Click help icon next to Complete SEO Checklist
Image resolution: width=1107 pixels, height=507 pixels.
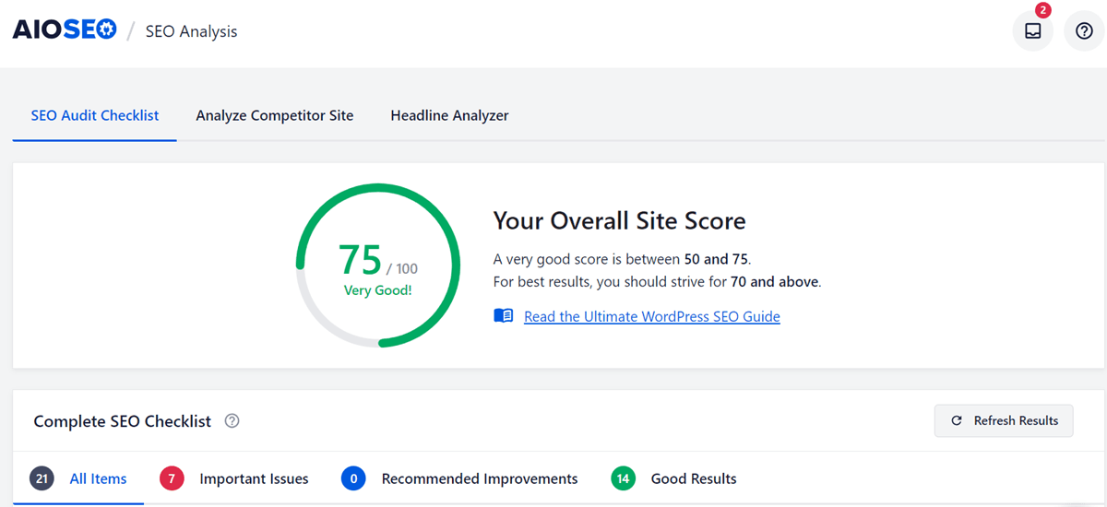point(232,421)
